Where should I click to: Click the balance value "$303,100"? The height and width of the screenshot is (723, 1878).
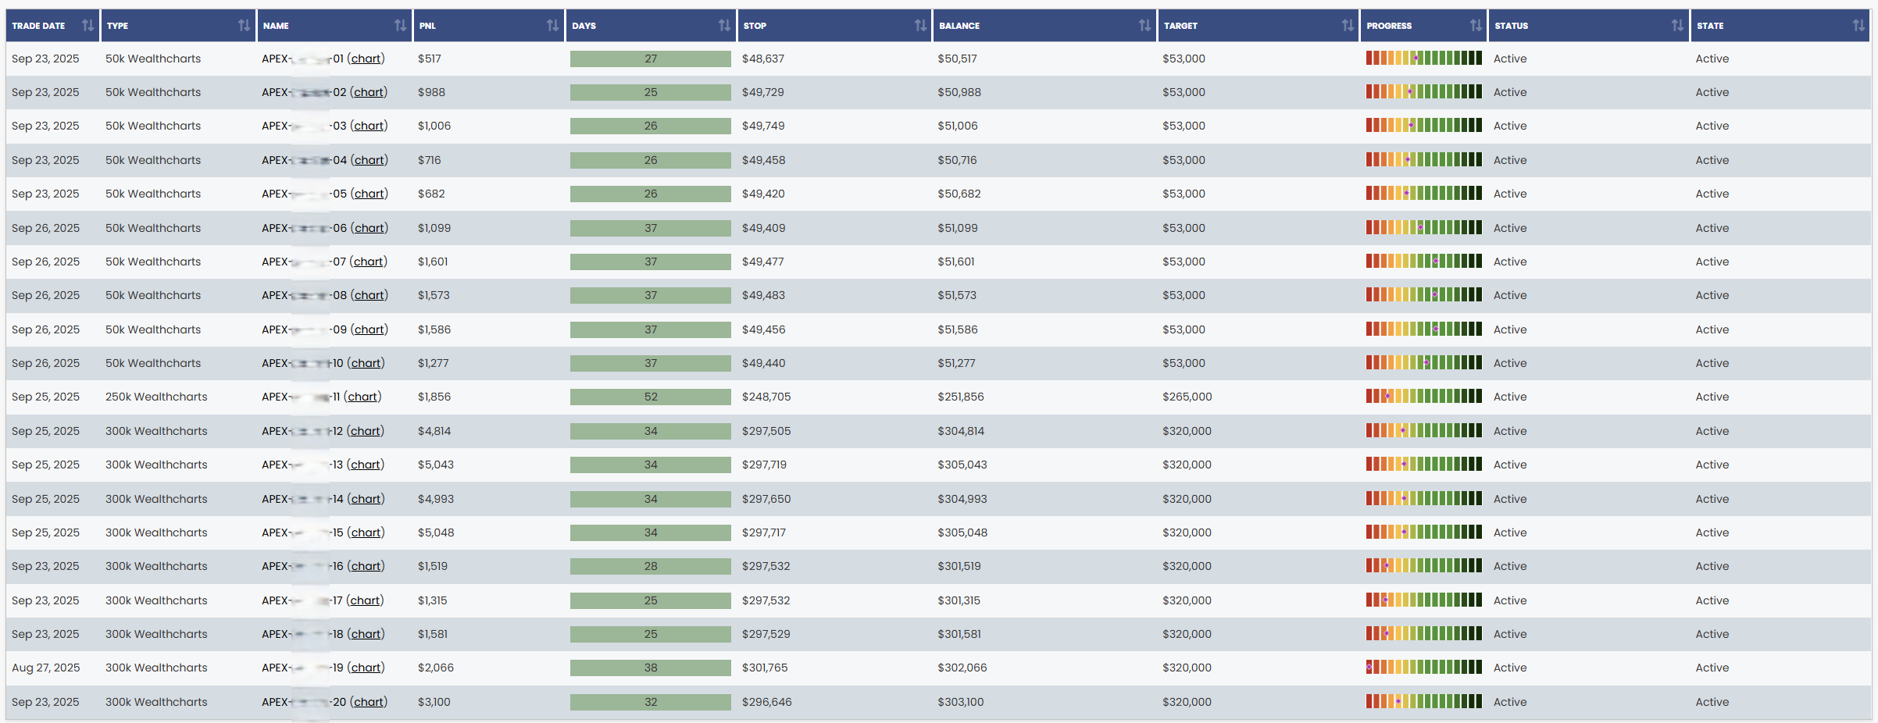click(x=961, y=702)
